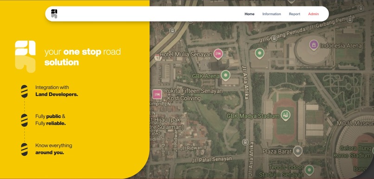Click the bus stop icon near the diagonal highway
The width and height of the screenshot is (374, 179).
[x=172, y=31]
